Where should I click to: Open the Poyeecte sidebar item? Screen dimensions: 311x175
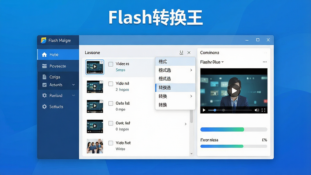58,66
